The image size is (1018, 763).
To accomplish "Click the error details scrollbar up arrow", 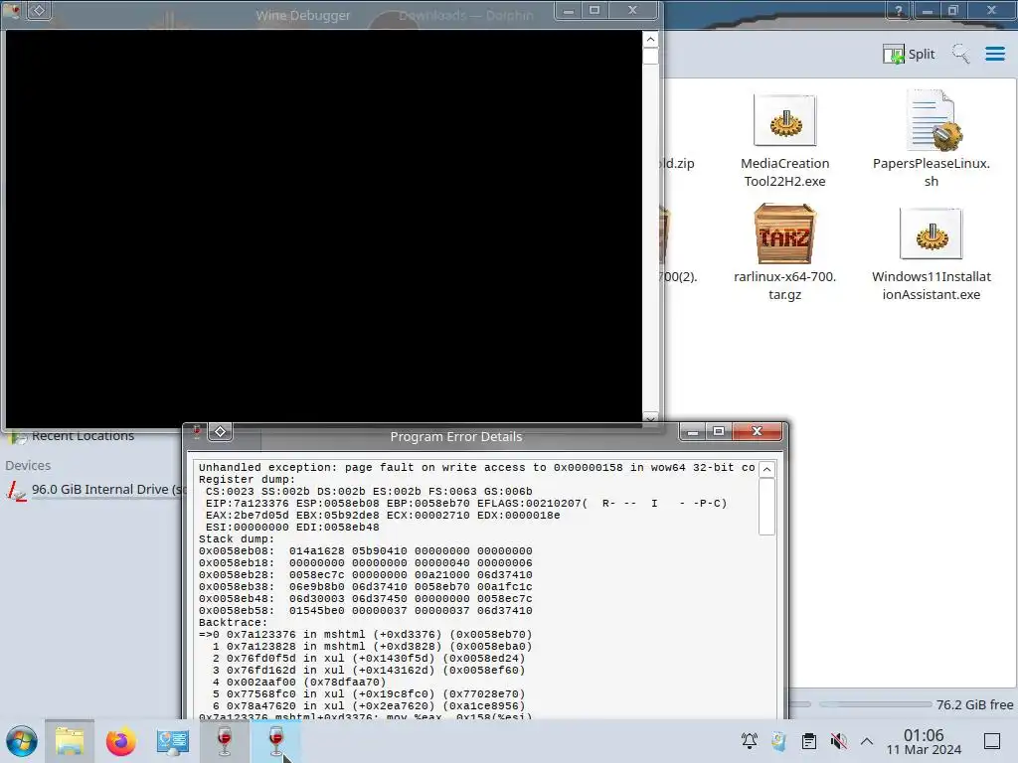I will [766, 469].
